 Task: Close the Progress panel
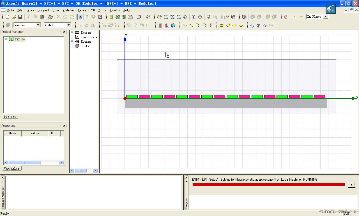(x=186, y=178)
